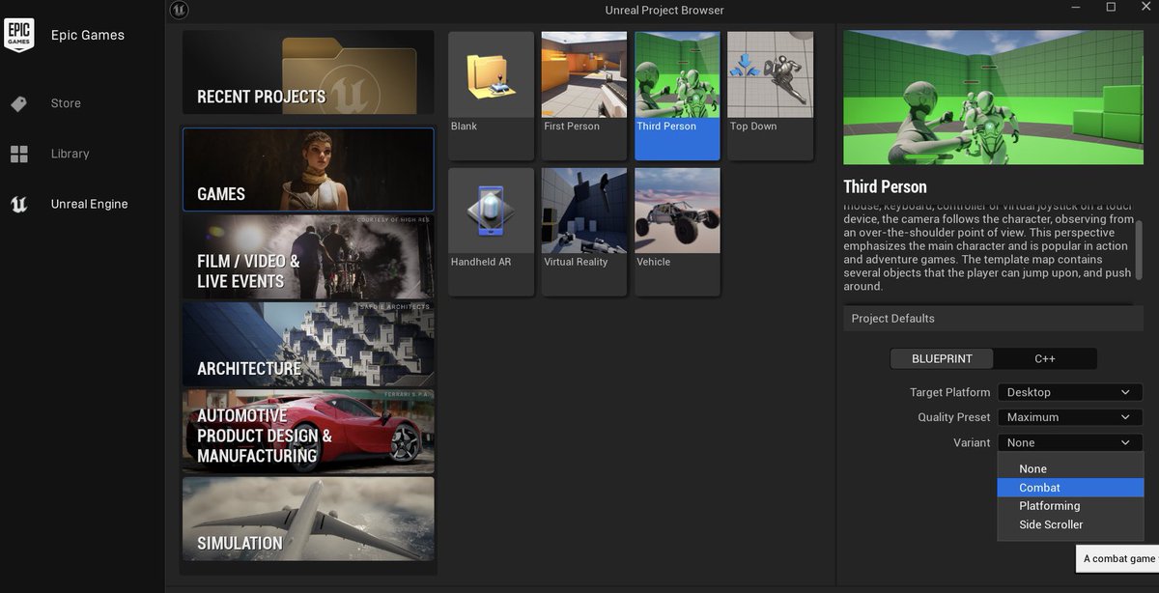Select the Games category
Viewport: 1159px width, 593px height.
tap(308, 169)
